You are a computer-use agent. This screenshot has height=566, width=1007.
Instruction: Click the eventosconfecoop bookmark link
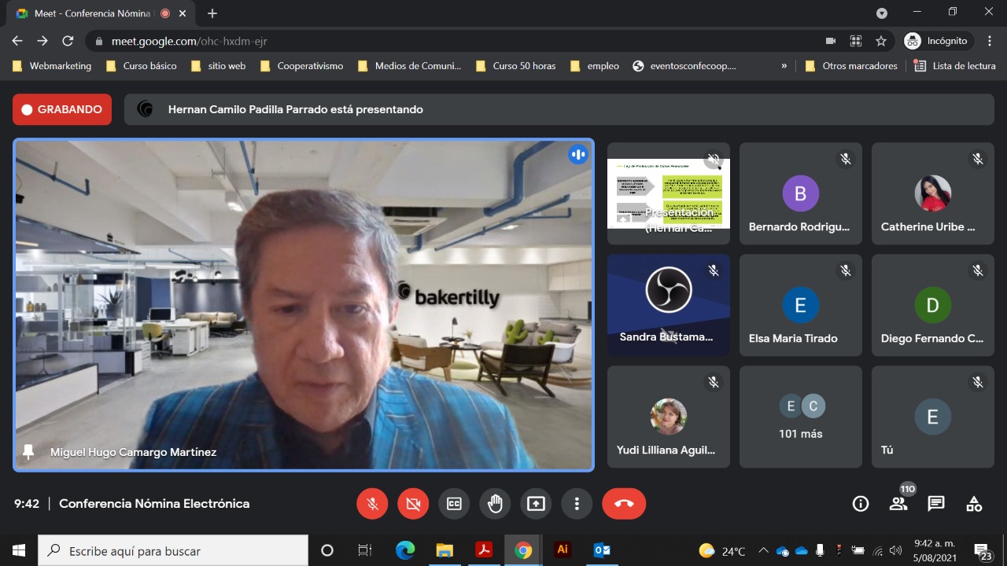684,66
